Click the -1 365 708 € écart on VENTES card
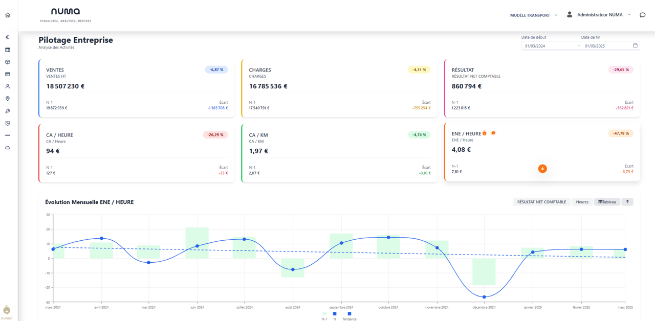The height and width of the screenshot is (321, 655). tap(217, 108)
